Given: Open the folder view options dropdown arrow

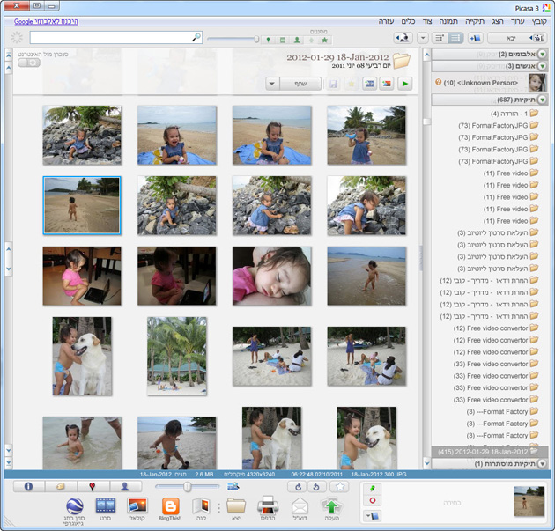Looking at the screenshot, I should (423, 38).
